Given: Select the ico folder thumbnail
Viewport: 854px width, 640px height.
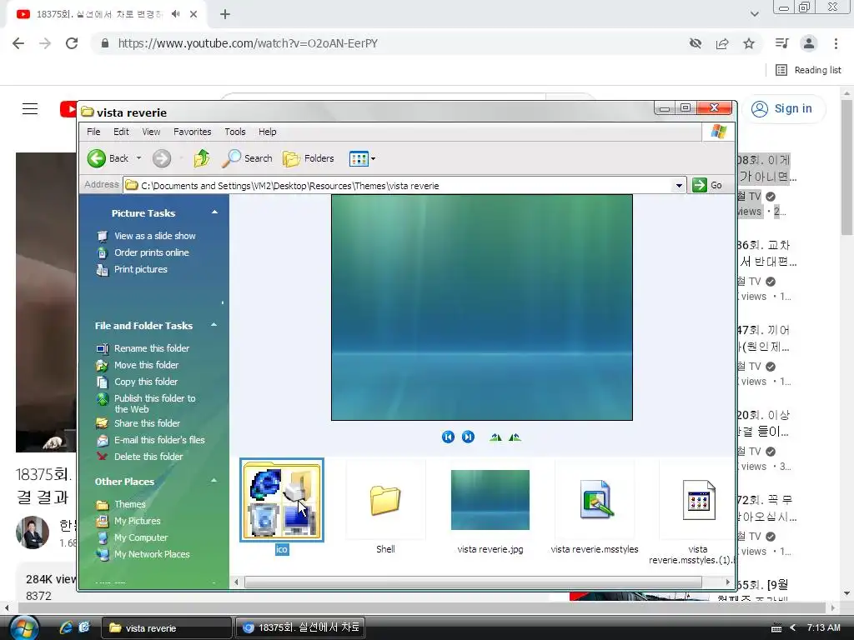Looking at the screenshot, I should 282,500.
